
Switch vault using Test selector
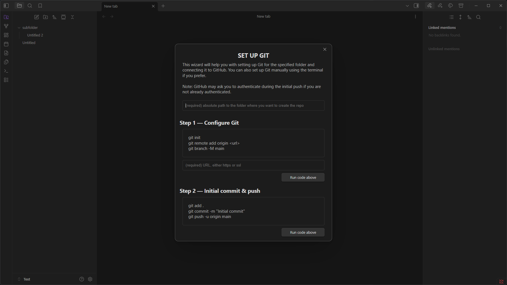27,279
